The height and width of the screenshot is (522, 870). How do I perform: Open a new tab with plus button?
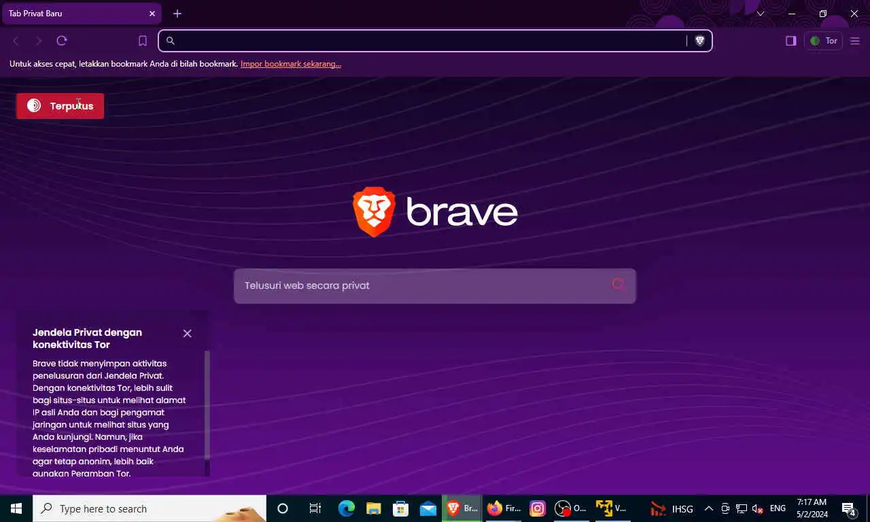point(177,14)
